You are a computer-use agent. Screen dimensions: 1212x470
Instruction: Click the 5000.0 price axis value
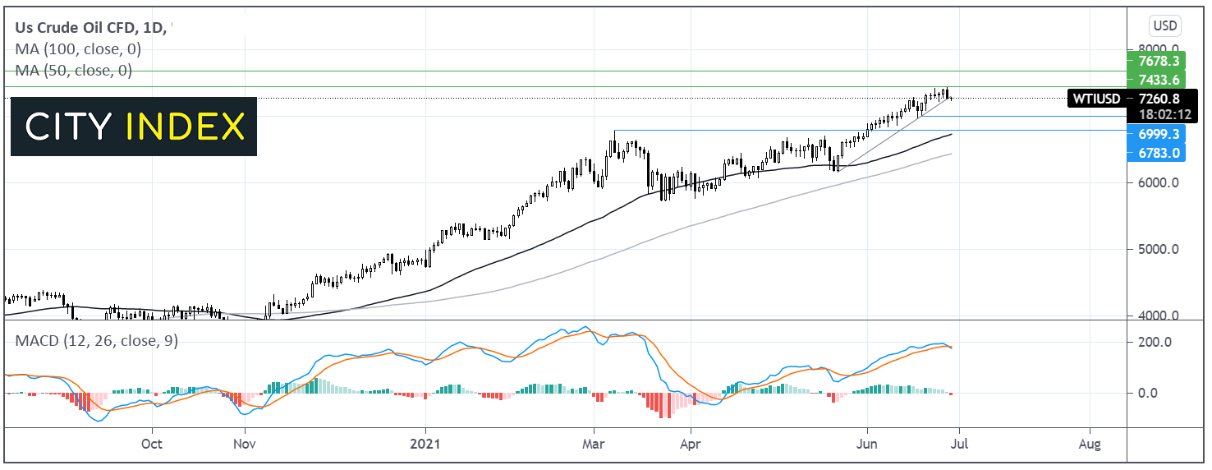(1158, 249)
